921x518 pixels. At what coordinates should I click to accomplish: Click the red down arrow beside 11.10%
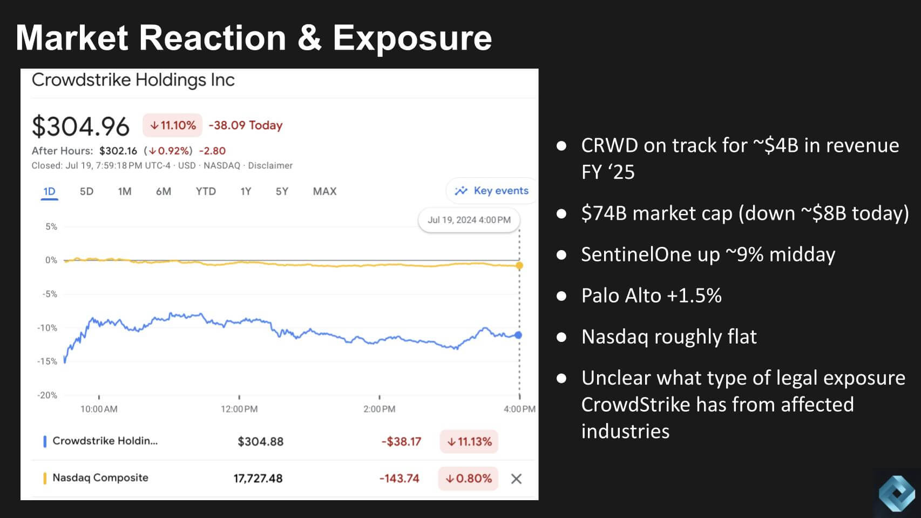154,125
